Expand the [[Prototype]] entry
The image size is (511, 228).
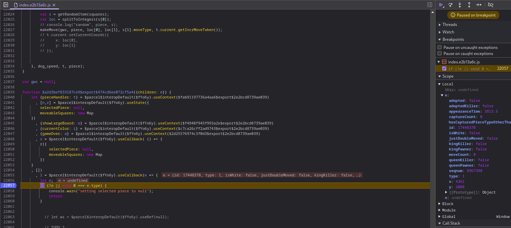tap(446, 192)
